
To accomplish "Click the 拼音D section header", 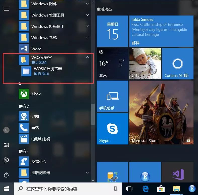I will coord(24,106).
